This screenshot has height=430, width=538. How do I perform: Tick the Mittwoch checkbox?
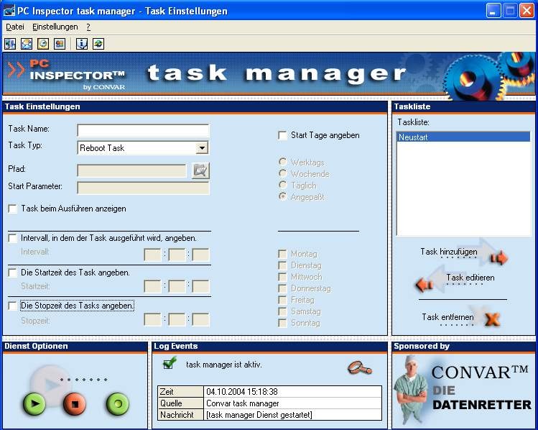(283, 277)
